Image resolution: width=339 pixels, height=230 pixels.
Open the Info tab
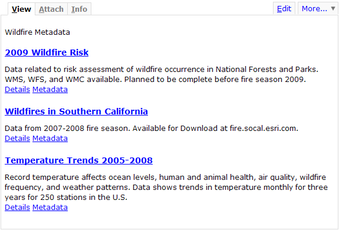point(80,9)
